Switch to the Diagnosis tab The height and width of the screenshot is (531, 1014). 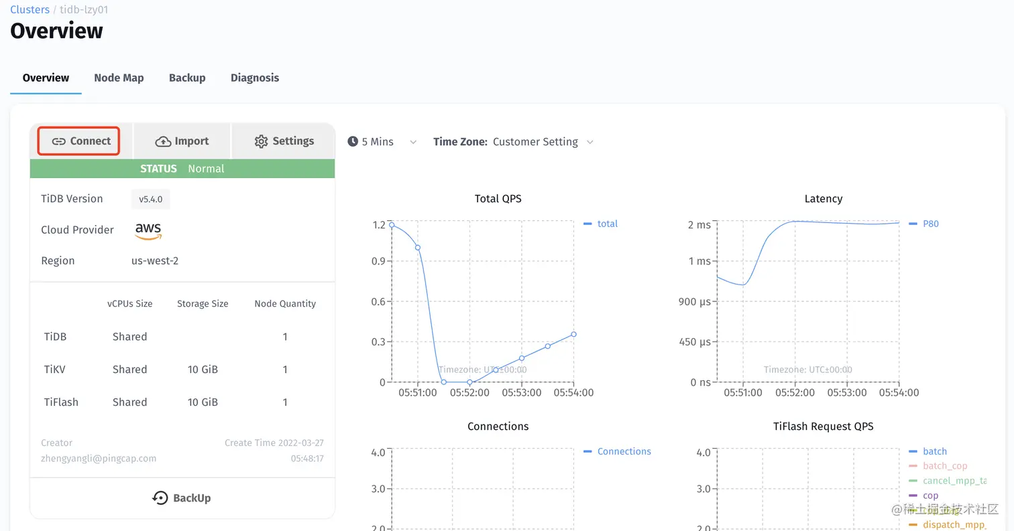(255, 78)
